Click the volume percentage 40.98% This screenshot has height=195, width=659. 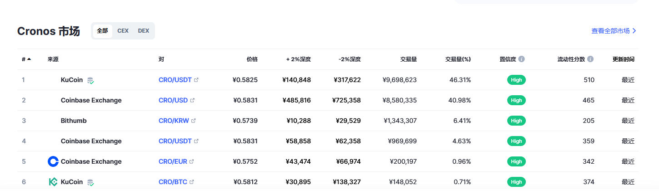459,100
